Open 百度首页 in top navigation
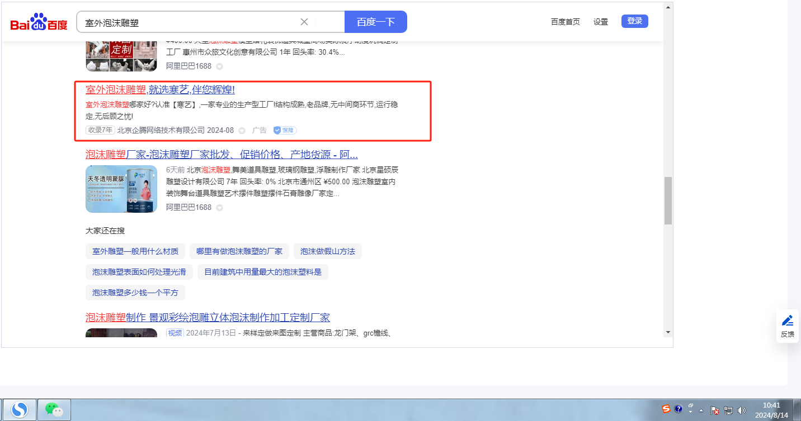 pos(565,22)
